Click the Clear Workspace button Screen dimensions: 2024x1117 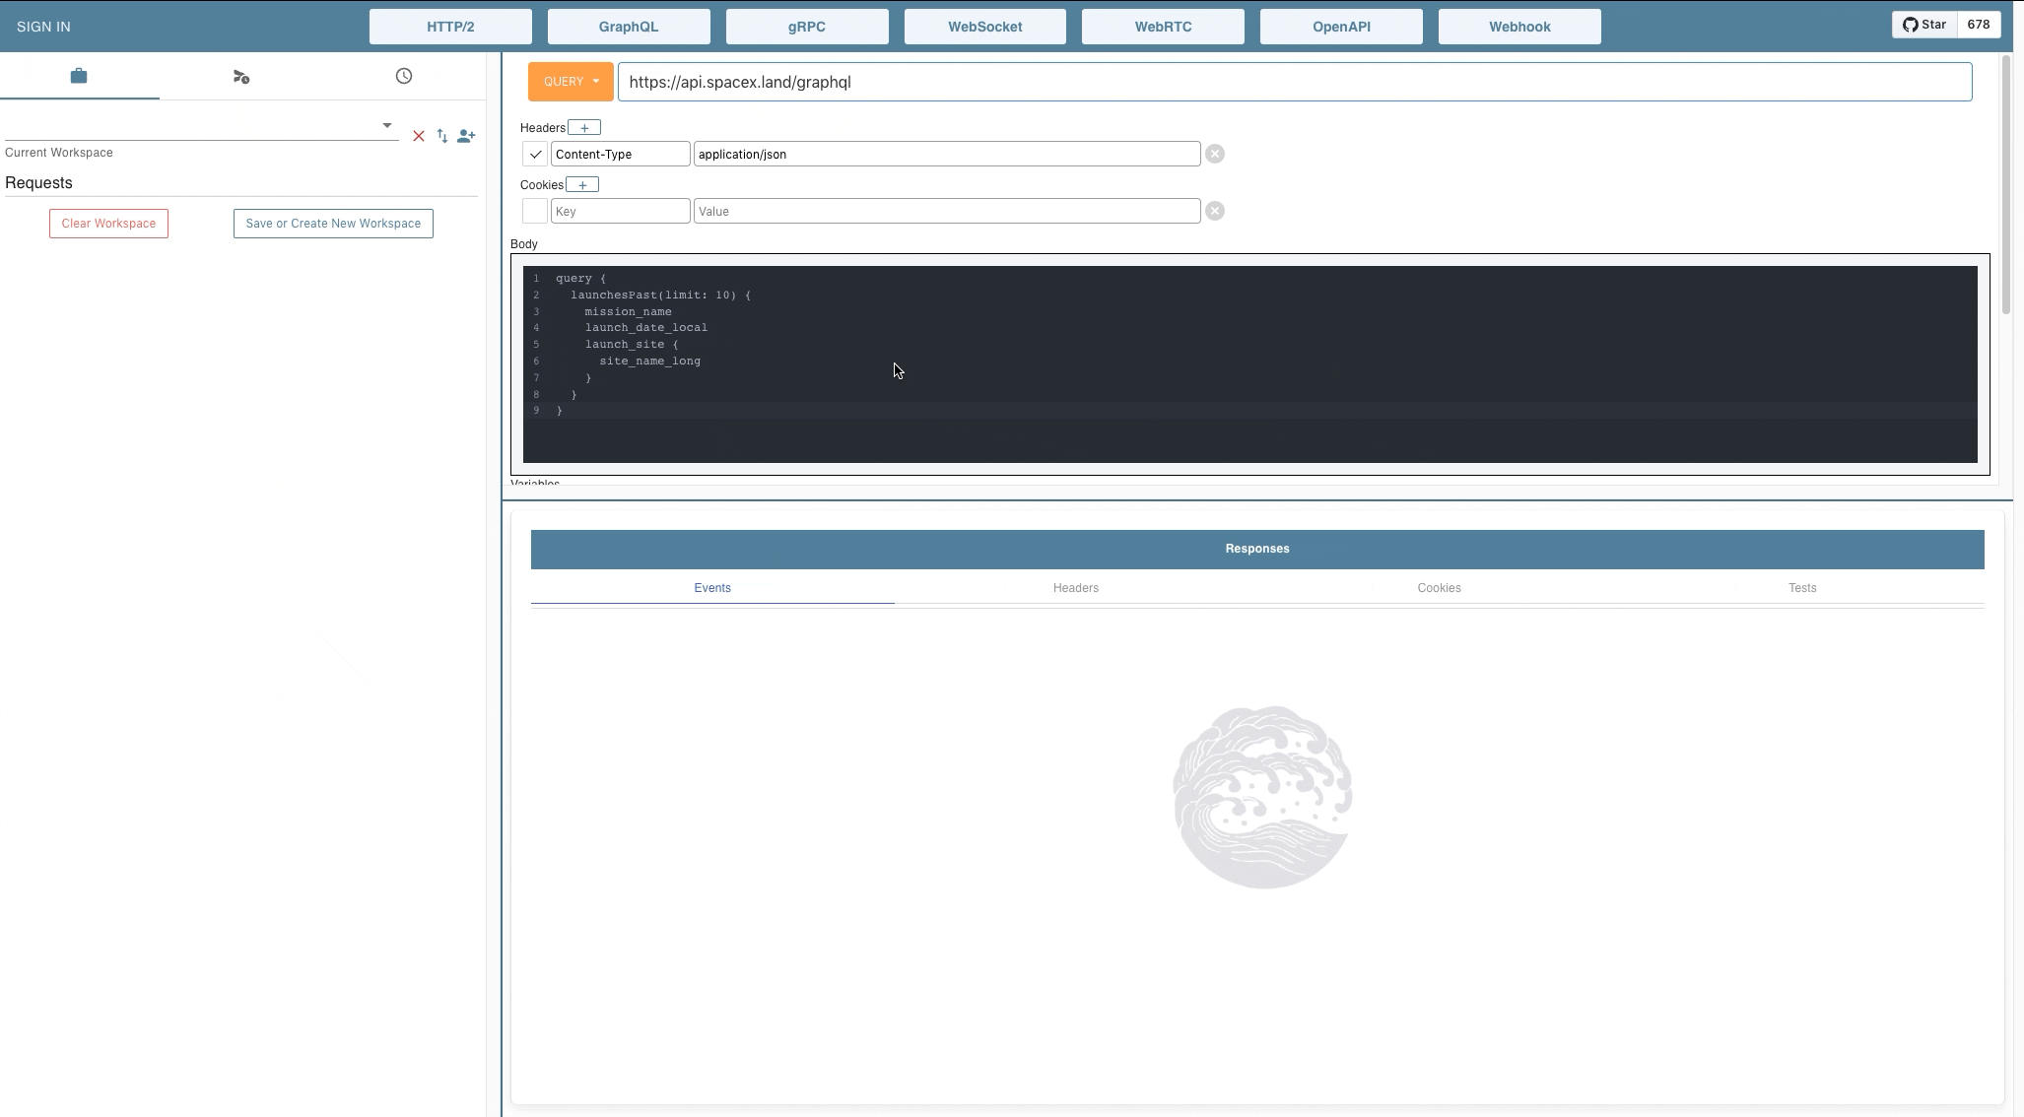tap(108, 224)
